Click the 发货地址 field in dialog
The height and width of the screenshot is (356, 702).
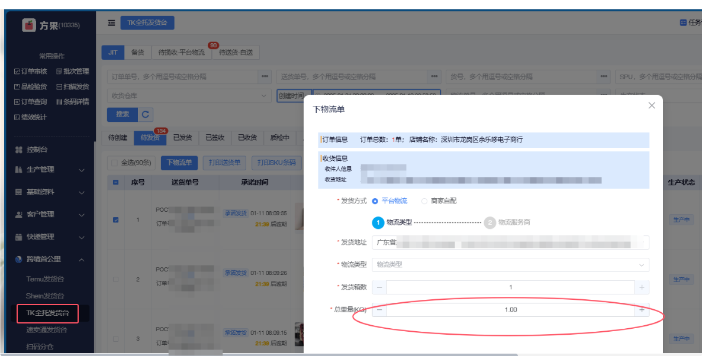510,242
